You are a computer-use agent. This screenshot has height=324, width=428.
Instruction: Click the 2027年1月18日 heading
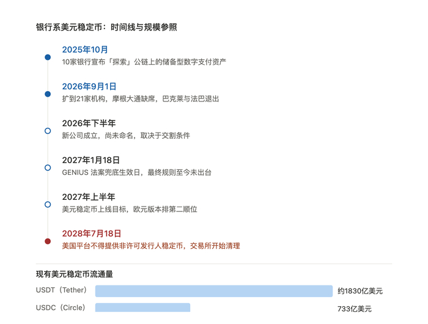(x=90, y=160)
